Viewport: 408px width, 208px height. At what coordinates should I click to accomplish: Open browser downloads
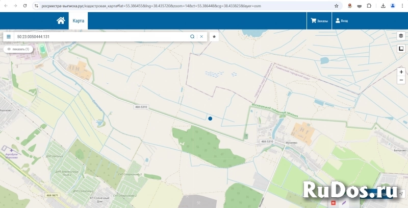[x=383, y=6]
